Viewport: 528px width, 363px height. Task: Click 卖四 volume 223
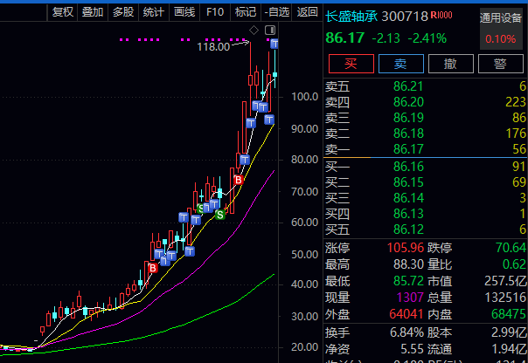click(x=516, y=102)
